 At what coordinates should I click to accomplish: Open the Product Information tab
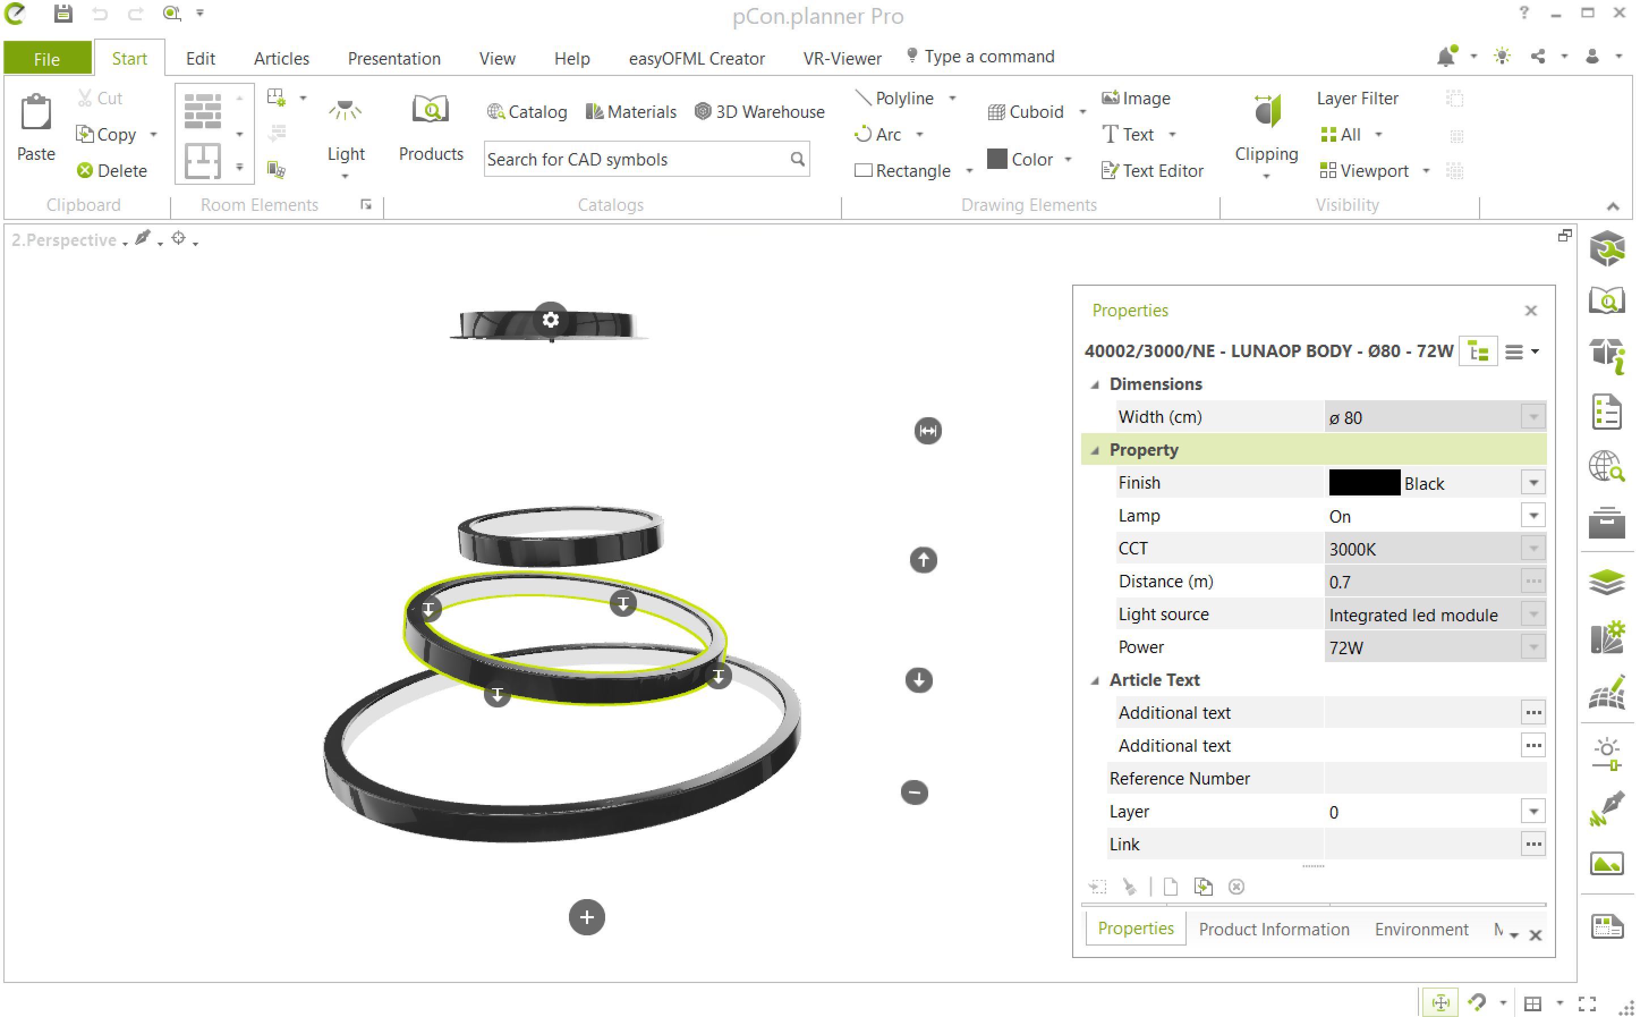(x=1273, y=930)
